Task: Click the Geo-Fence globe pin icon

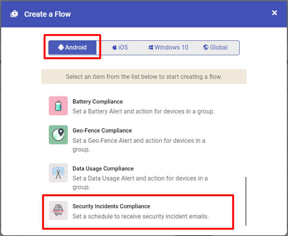Action: point(58,135)
